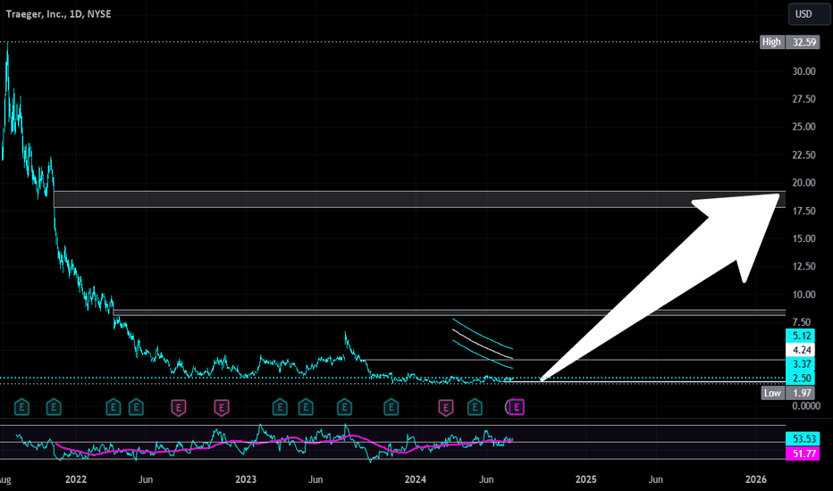Click the first green earnings marker from the left
The height and width of the screenshot is (491, 833).
point(21,407)
